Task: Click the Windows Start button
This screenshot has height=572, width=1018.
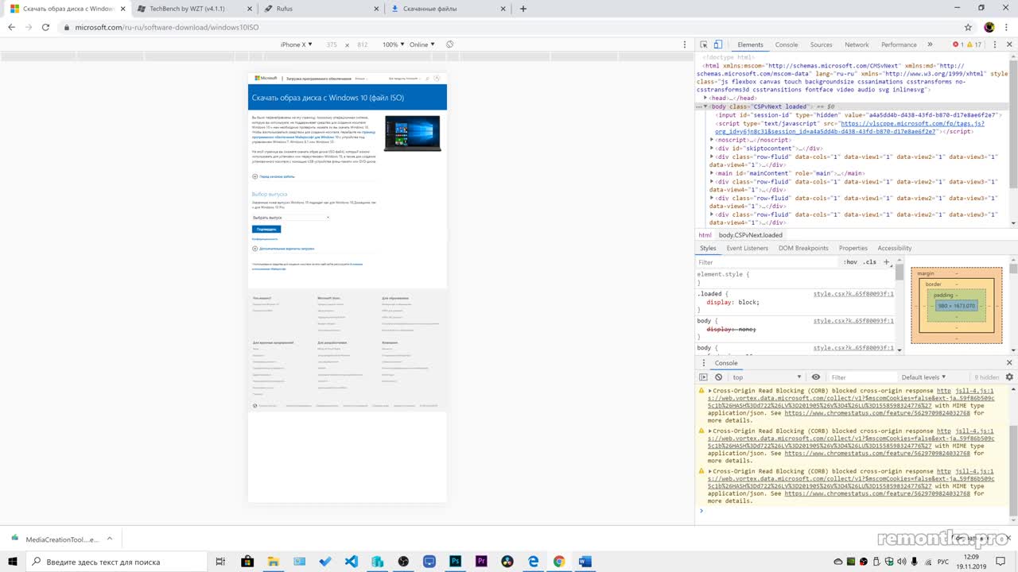Action: pyautogui.click(x=13, y=562)
